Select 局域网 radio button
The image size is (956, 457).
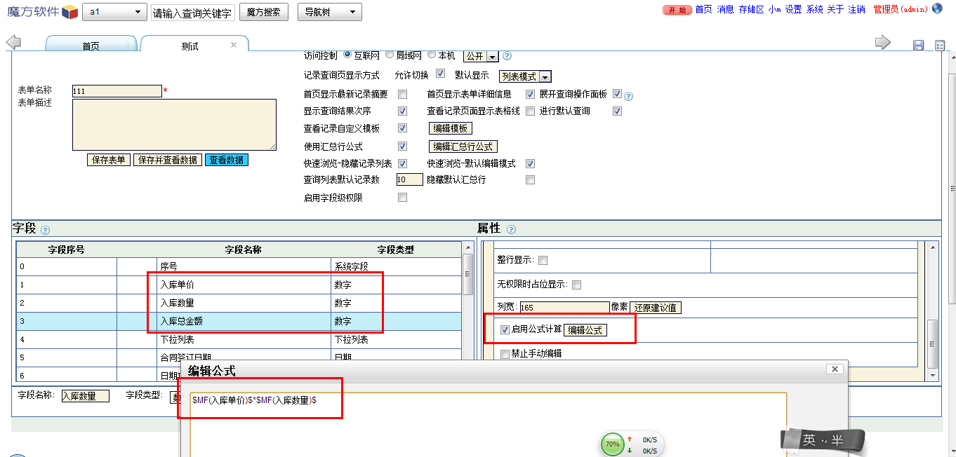(x=390, y=55)
